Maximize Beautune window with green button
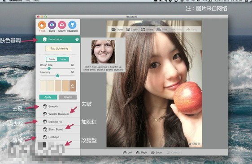Image resolution: width=252 pixels, height=164 pixels. [46, 17]
